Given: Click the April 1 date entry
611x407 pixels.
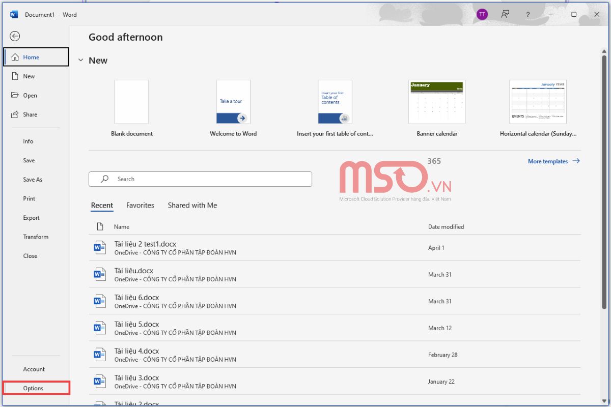Looking at the screenshot, I should pyautogui.click(x=436, y=248).
